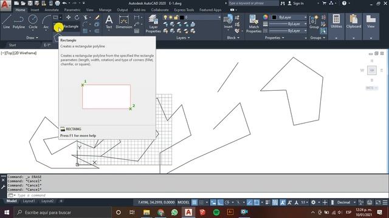This screenshot has width=389, height=218.
Task: Click the Save icon in quick access toolbar
Action: point(30,3)
